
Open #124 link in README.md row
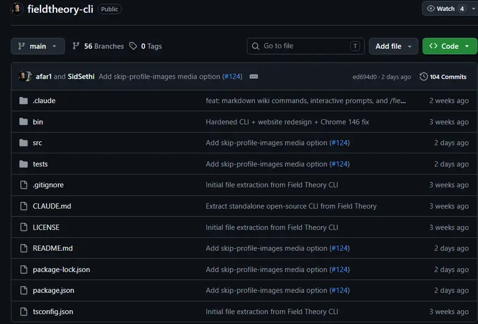[x=340, y=248]
